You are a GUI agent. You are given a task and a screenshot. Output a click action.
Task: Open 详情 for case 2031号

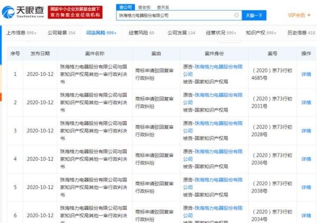click(x=306, y=102)
